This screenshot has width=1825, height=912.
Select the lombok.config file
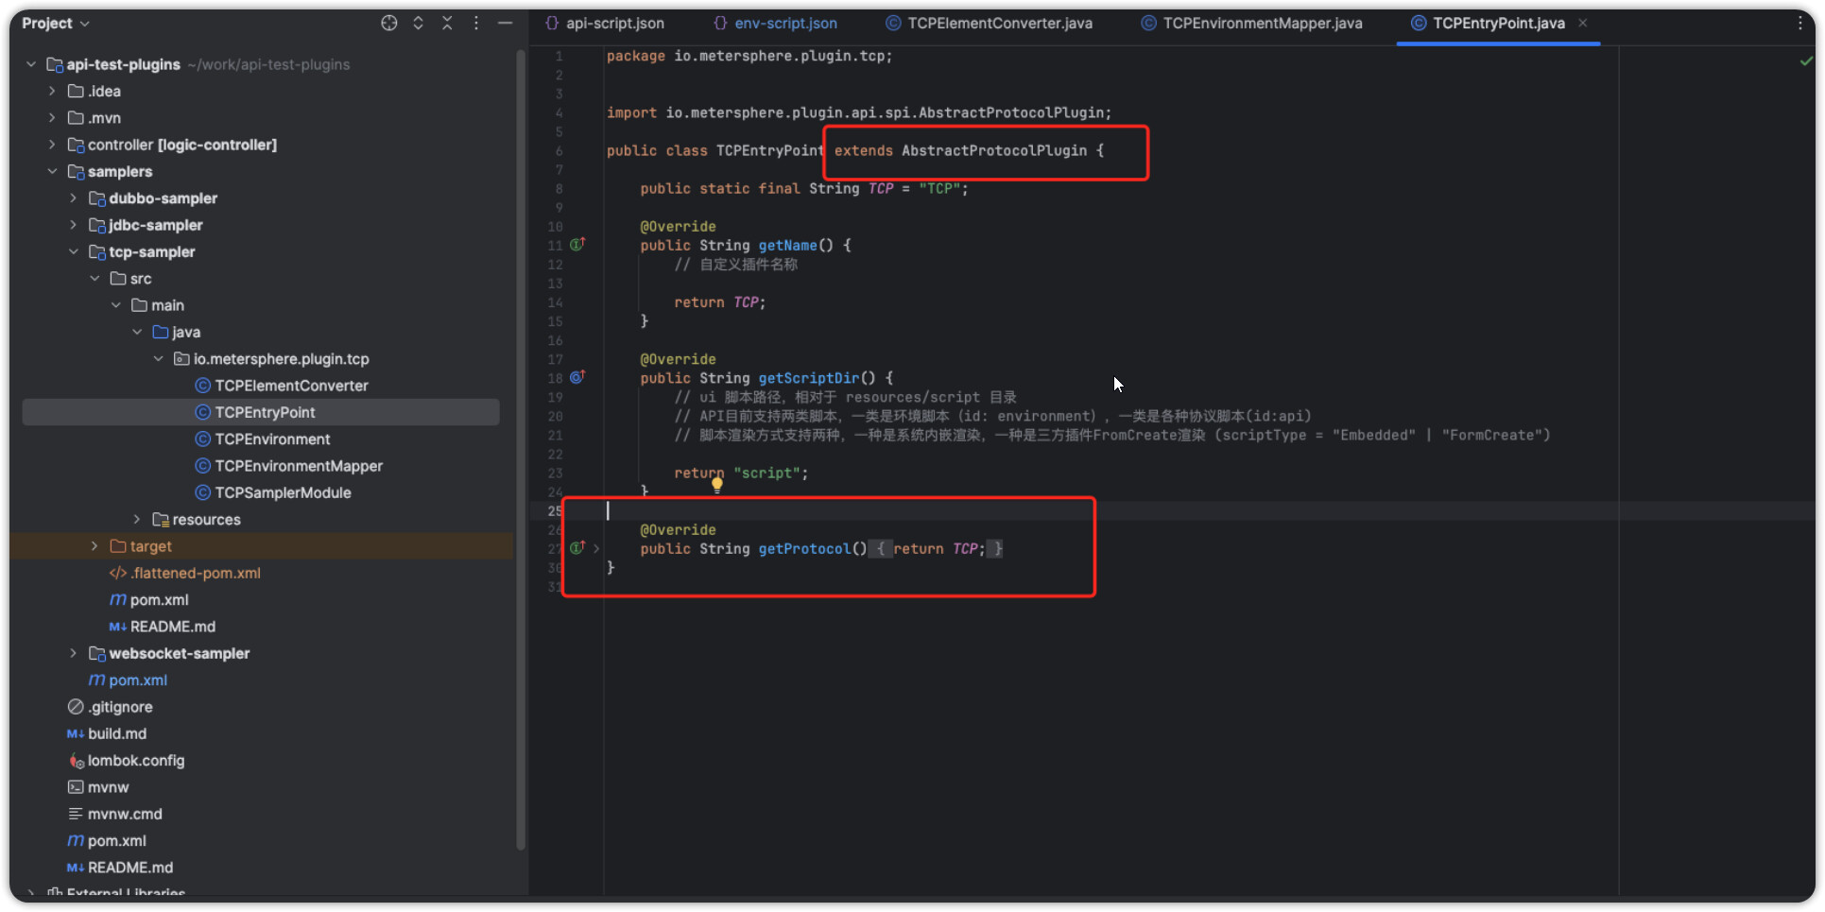[126, 760]
